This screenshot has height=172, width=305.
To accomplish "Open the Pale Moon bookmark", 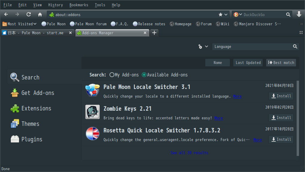I will (54, 24).
